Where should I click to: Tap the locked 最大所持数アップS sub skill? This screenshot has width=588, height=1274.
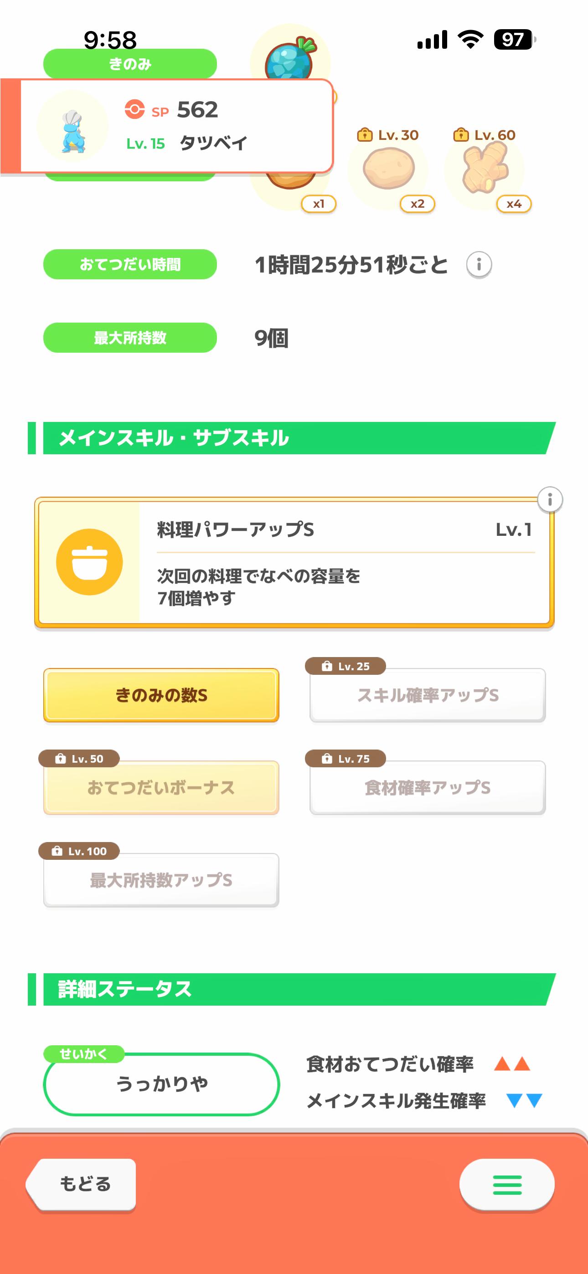(x=161, y=880)
